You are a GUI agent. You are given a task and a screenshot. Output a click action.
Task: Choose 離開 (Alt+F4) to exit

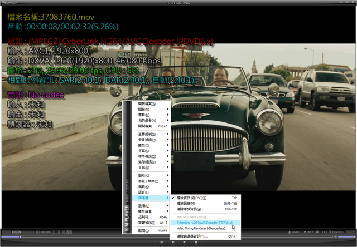(151, 231)
